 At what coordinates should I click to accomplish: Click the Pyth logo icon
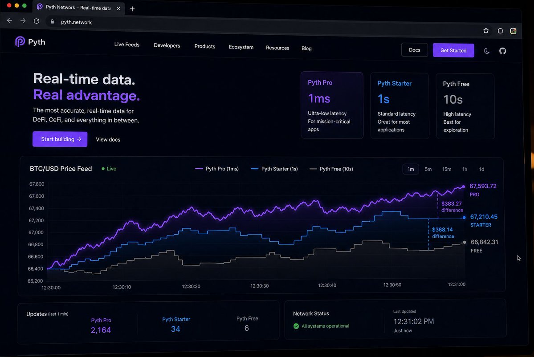pyautogui.click(x=20, y=41)
